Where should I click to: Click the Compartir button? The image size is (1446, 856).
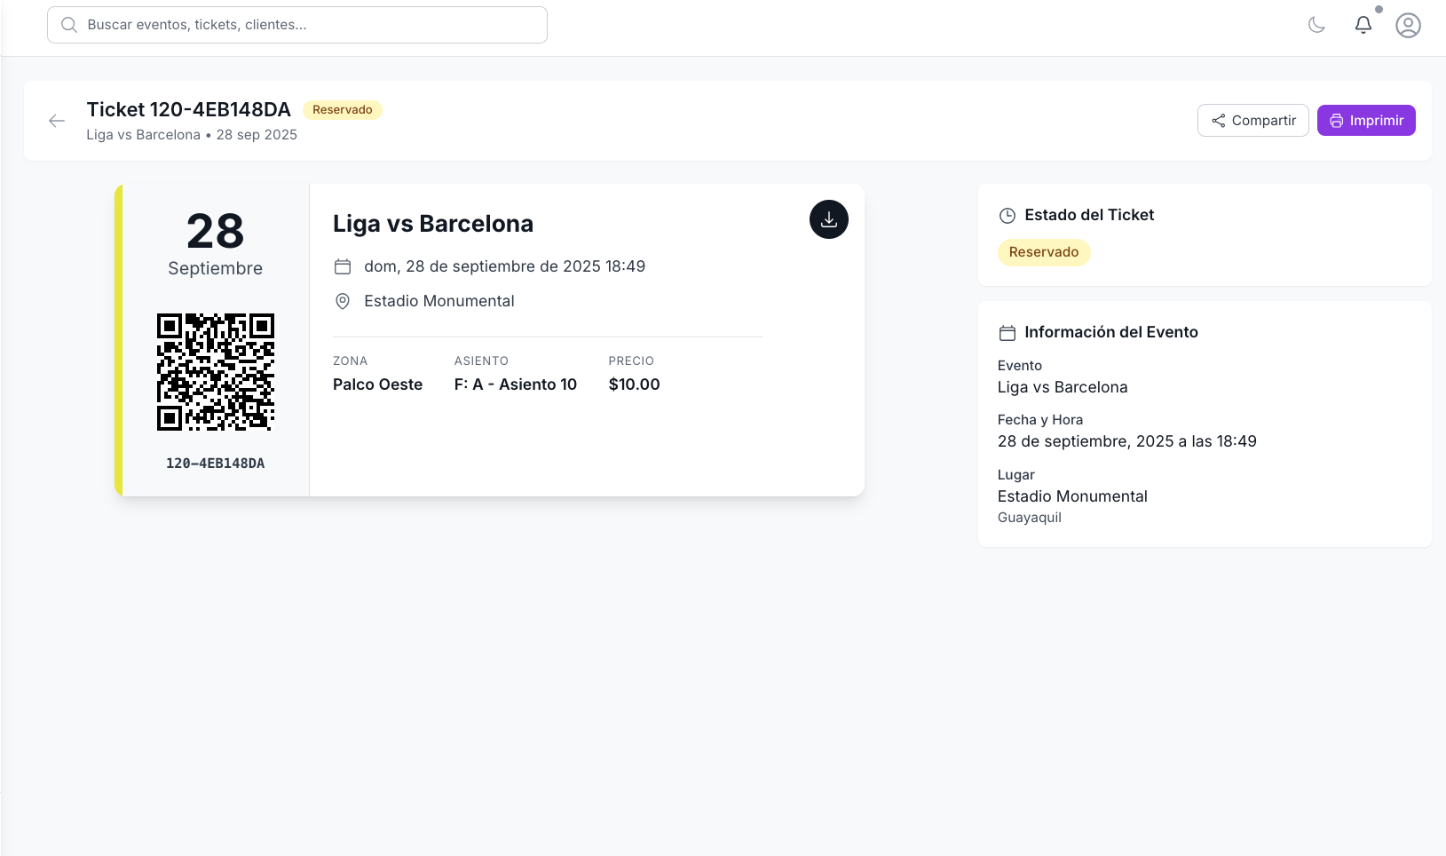click(1253, 120)
